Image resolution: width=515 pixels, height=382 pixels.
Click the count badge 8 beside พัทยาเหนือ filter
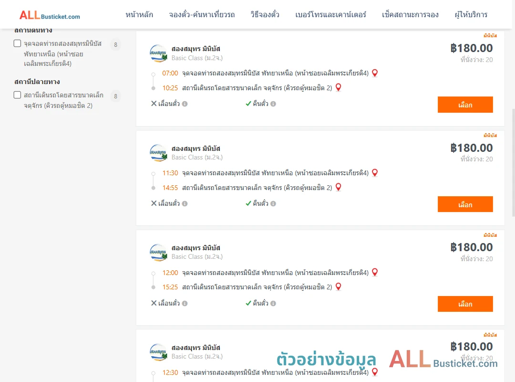tap(115, 45)
